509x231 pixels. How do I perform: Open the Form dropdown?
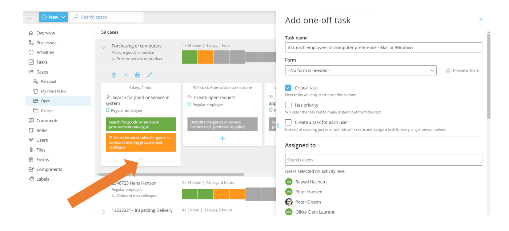click(361, 70)
